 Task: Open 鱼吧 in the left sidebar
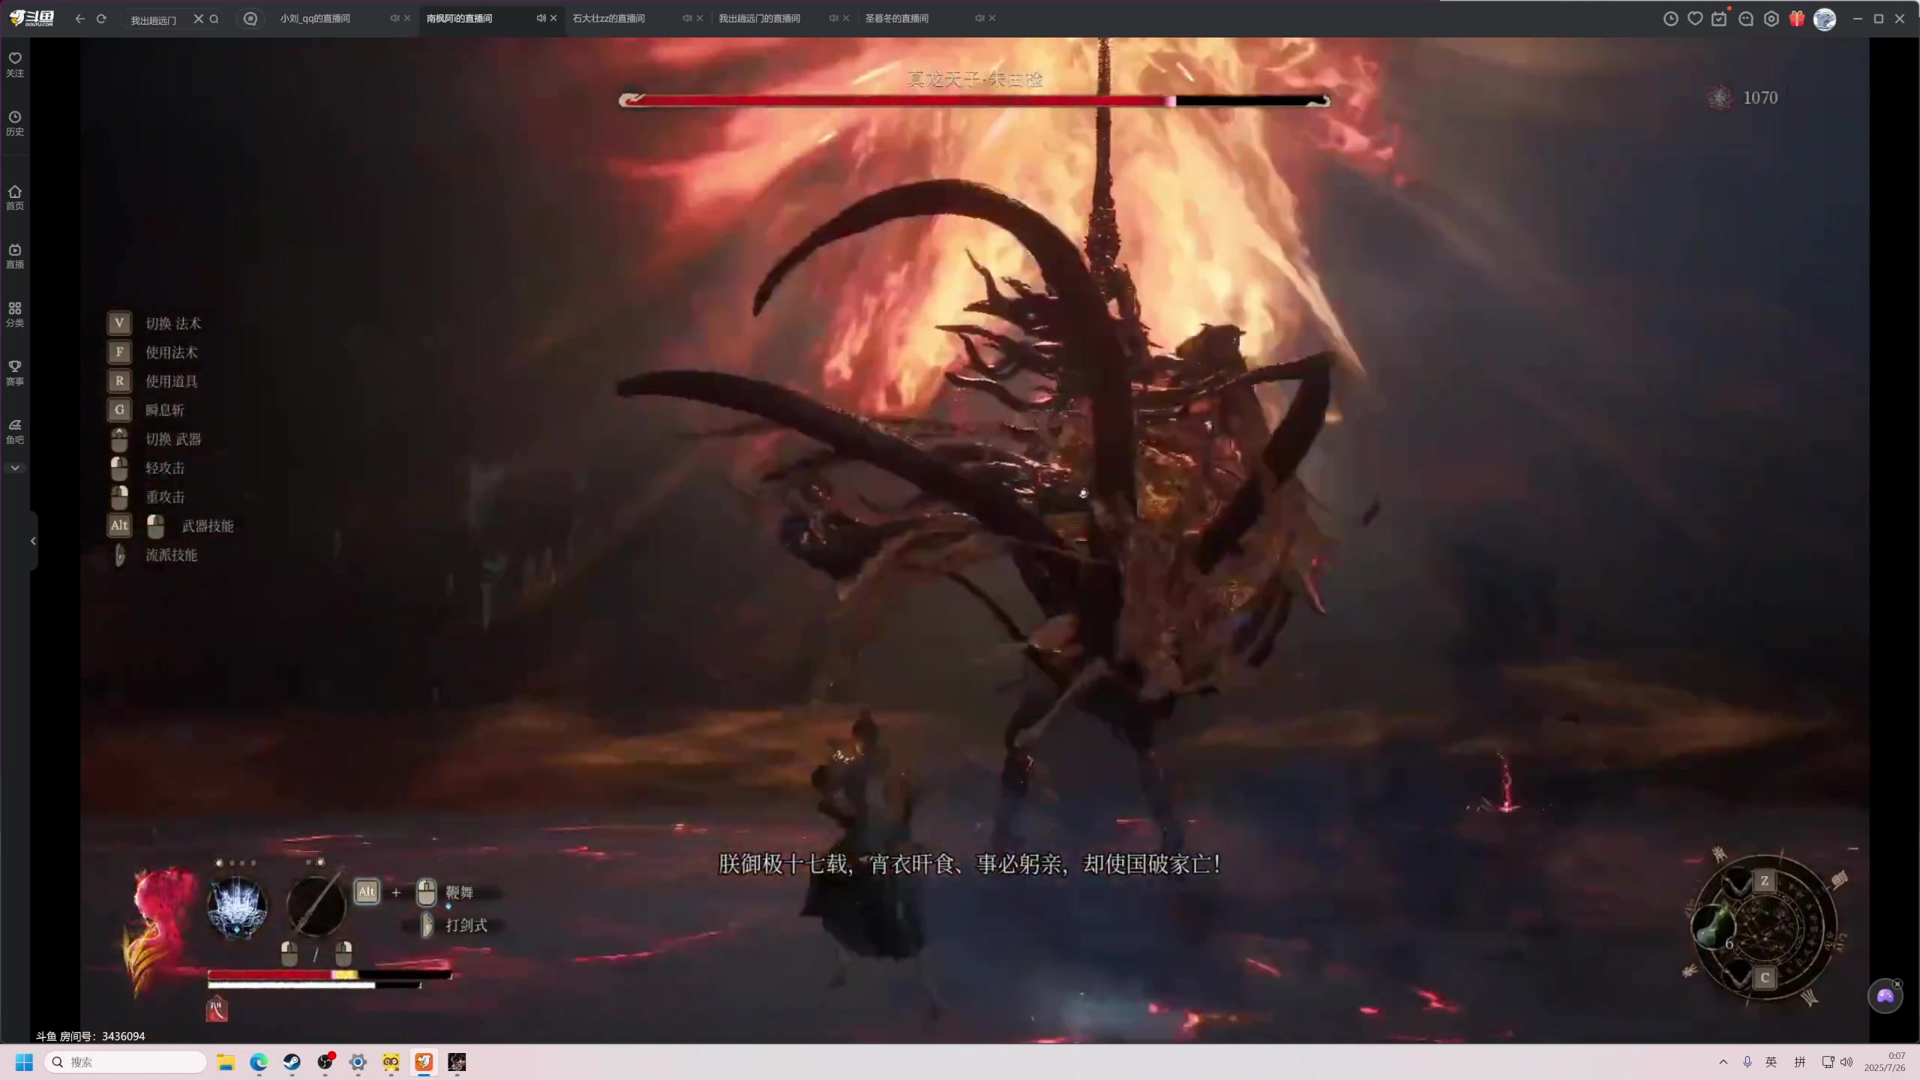[15, 431]
